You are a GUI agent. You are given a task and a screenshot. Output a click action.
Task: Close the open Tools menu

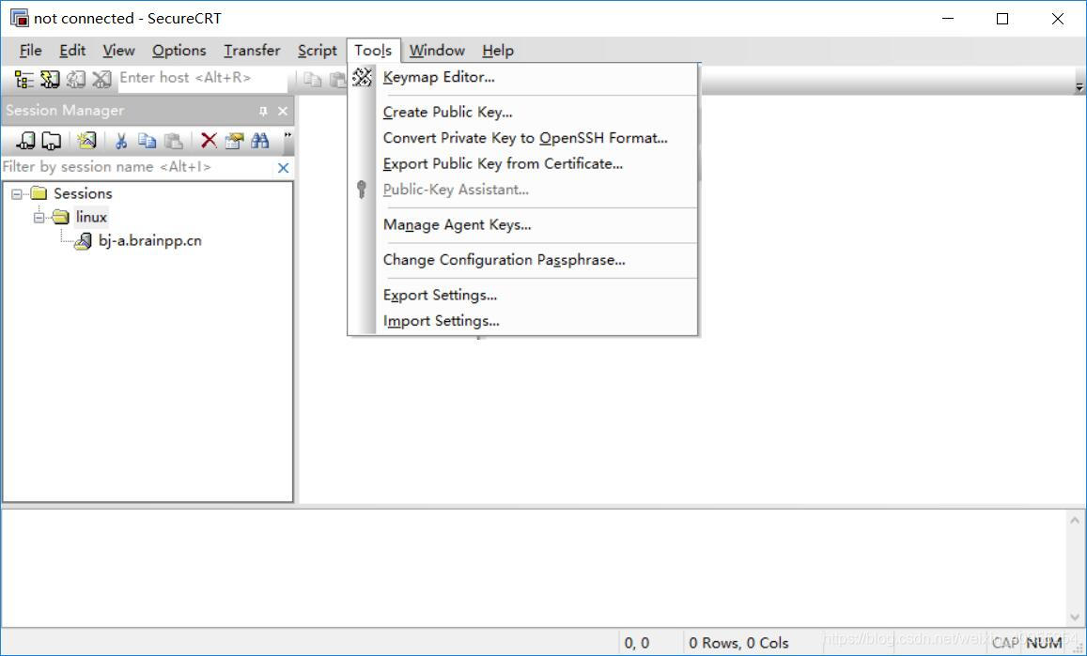click(374, 51)
